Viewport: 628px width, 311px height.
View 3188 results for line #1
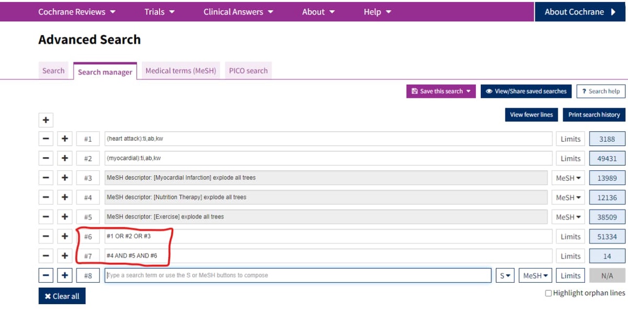pyautogui.click(x=607, y=139)
